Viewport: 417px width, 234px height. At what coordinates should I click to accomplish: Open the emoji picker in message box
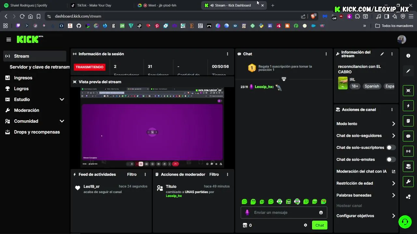pyautogui.click(x=321, y=213)
